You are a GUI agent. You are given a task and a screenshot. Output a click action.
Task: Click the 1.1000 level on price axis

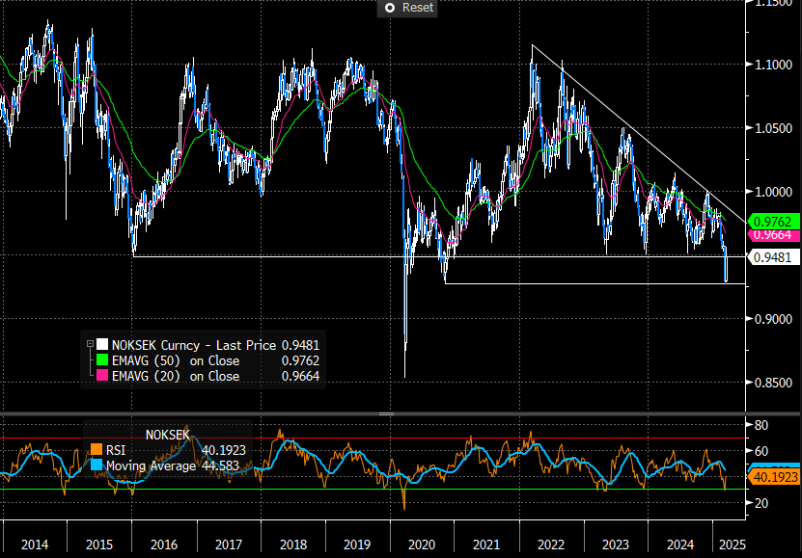click(774, 65)
